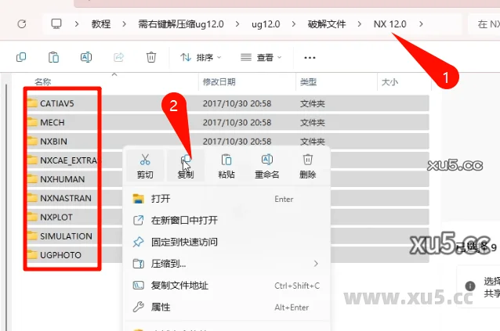Screen dimensions: 500x331
Task: Select Properties (属性) in context menu
Action: tap(161, 307)
